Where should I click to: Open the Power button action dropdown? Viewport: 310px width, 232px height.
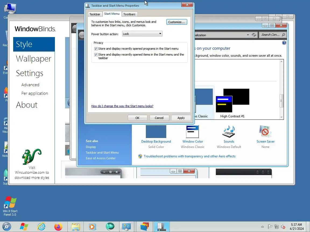[x=142, y=34]
